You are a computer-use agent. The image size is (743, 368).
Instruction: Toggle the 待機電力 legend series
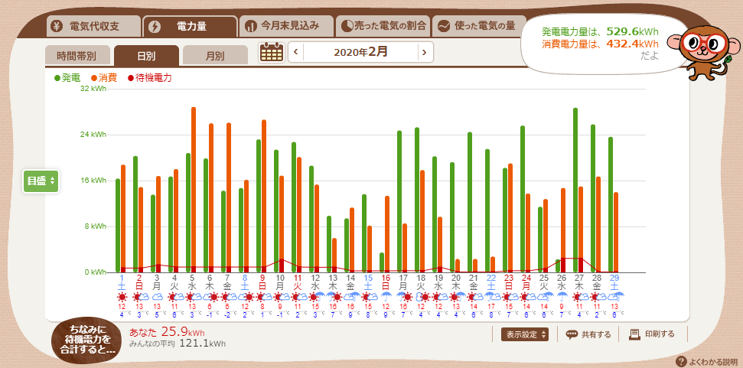click(x=149, y=78)
